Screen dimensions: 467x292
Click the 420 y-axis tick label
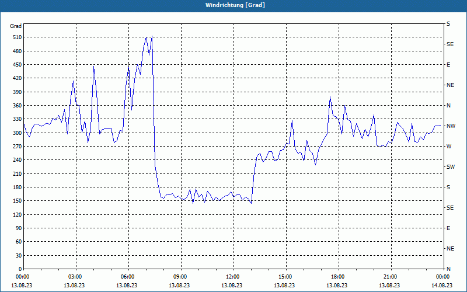(x=17, y=78)
